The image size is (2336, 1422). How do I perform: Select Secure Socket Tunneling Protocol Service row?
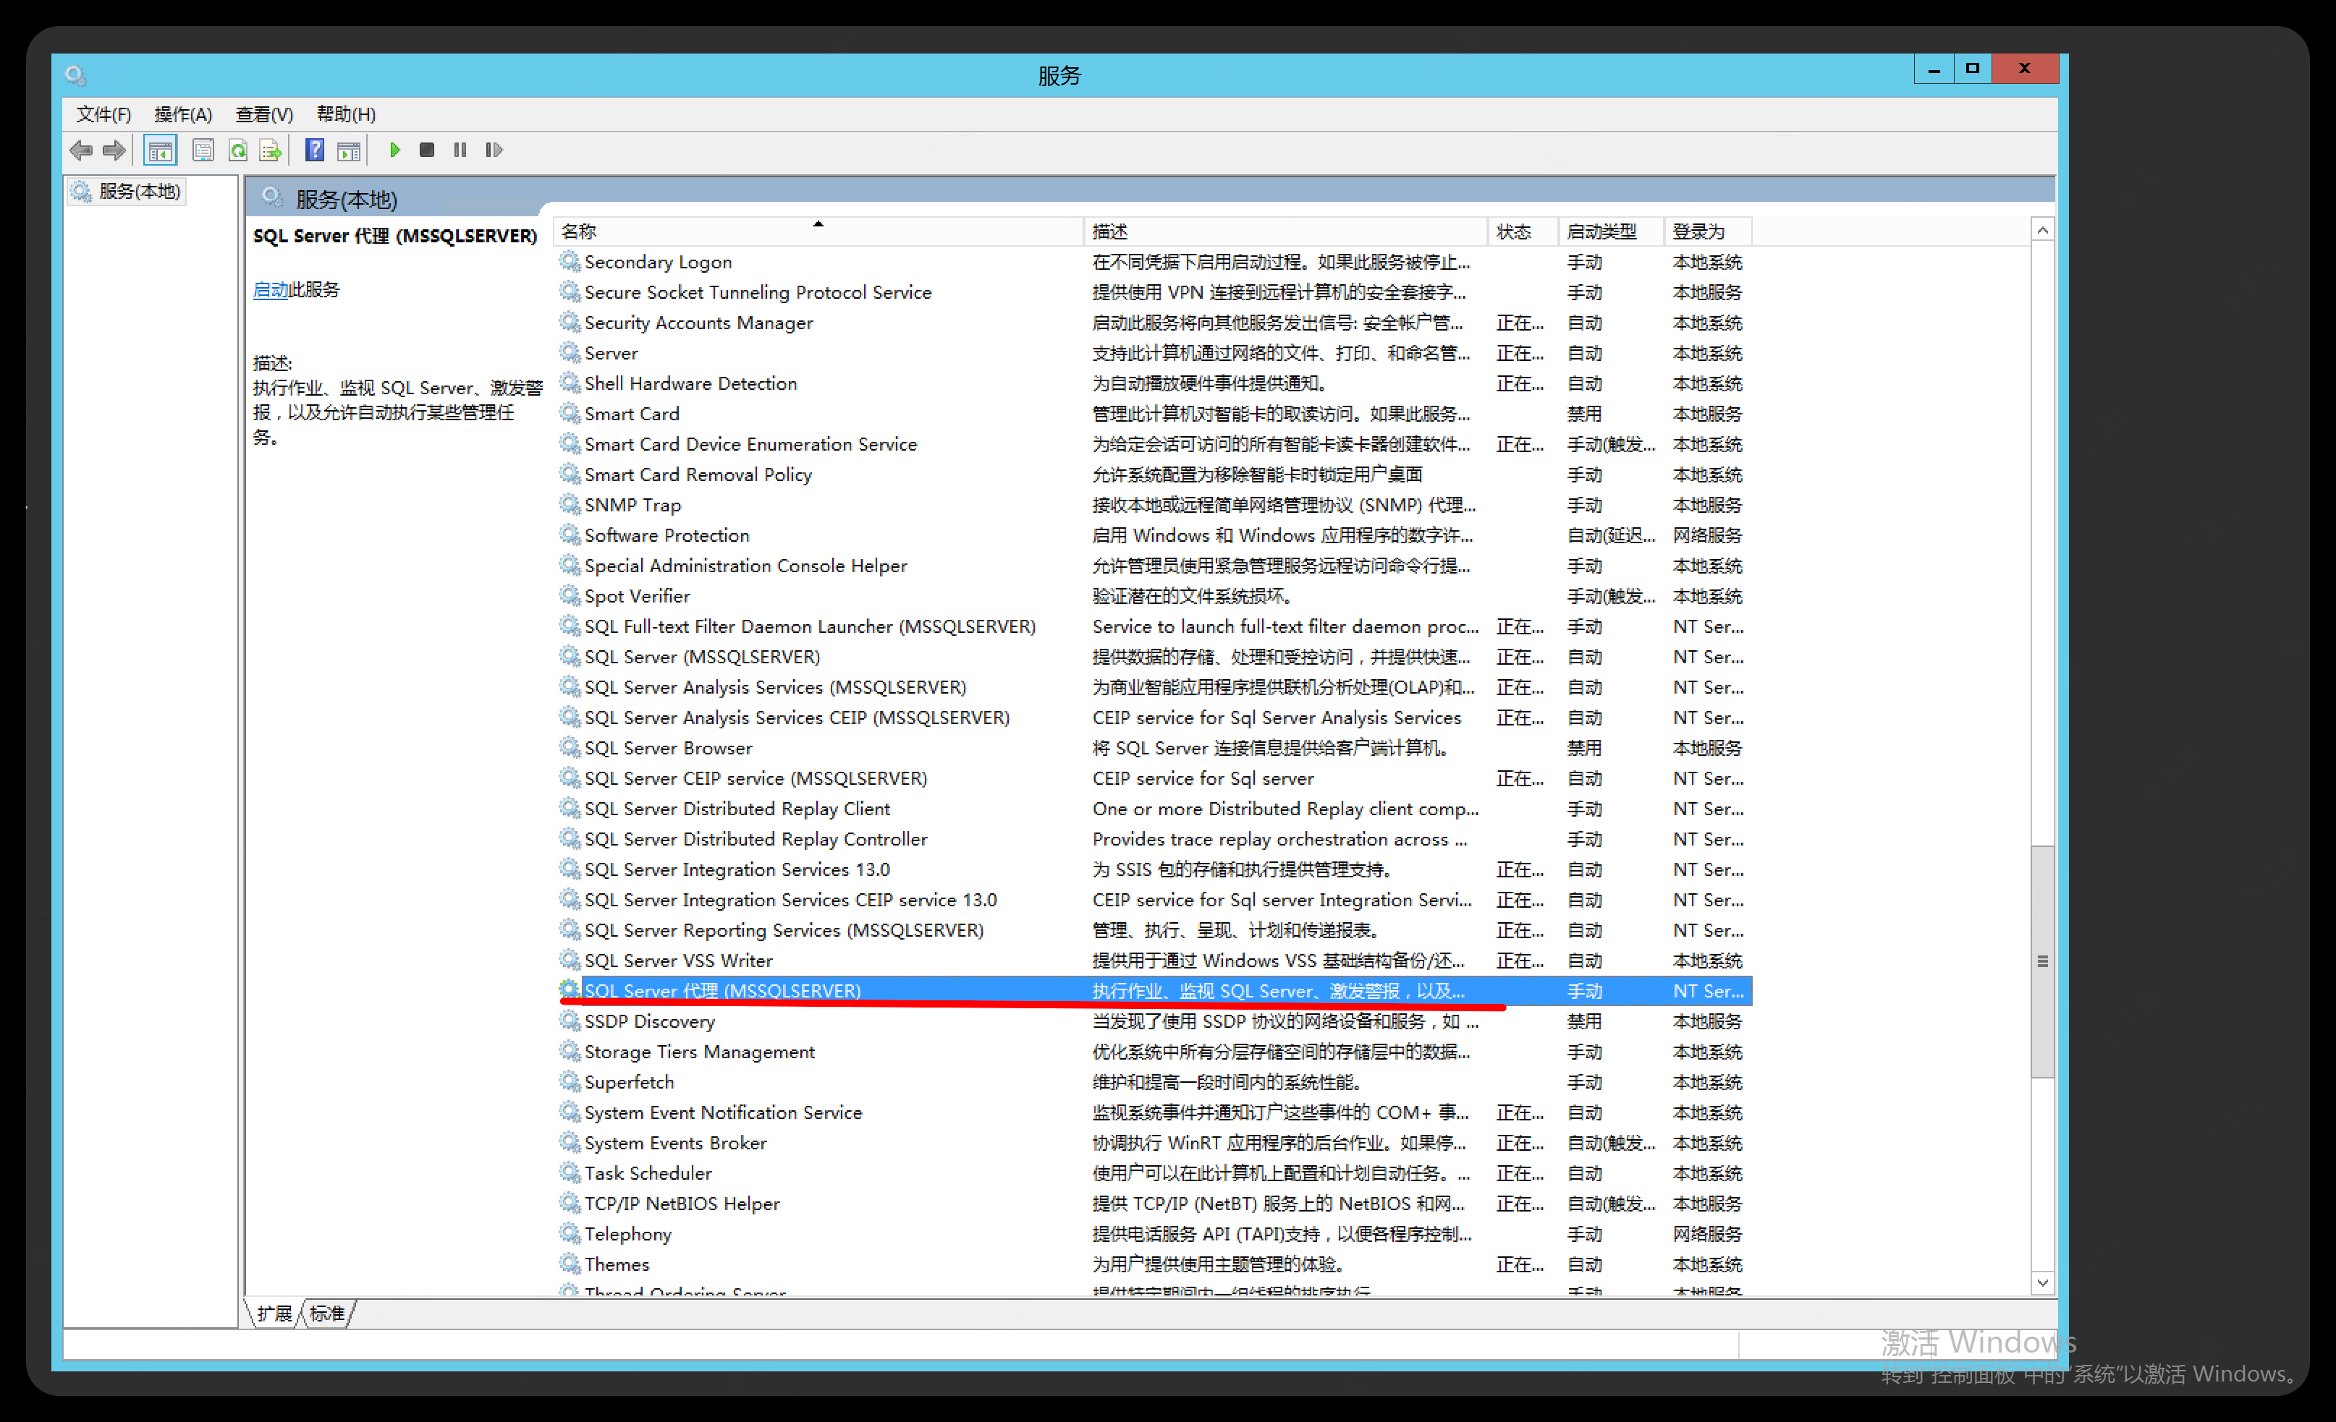pyautogui.click(x=1154, y=291)
